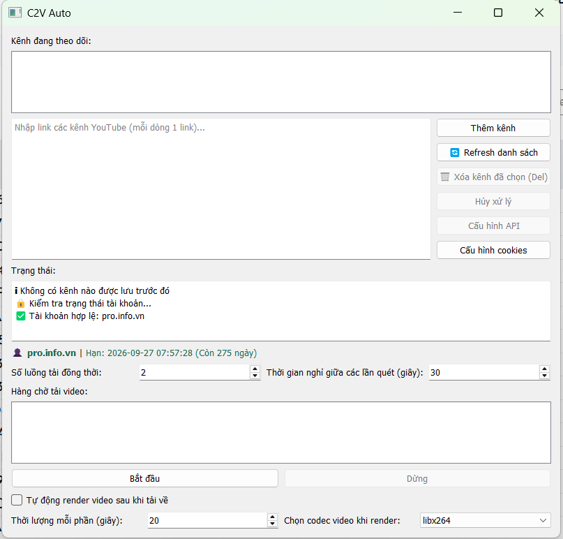Decrease Số luồng tải đồng thời value

255,376
